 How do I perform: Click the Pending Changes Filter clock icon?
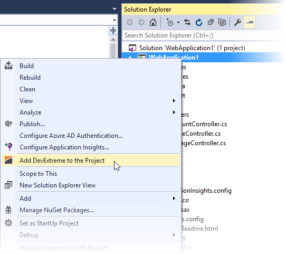(x=169, y=22)
